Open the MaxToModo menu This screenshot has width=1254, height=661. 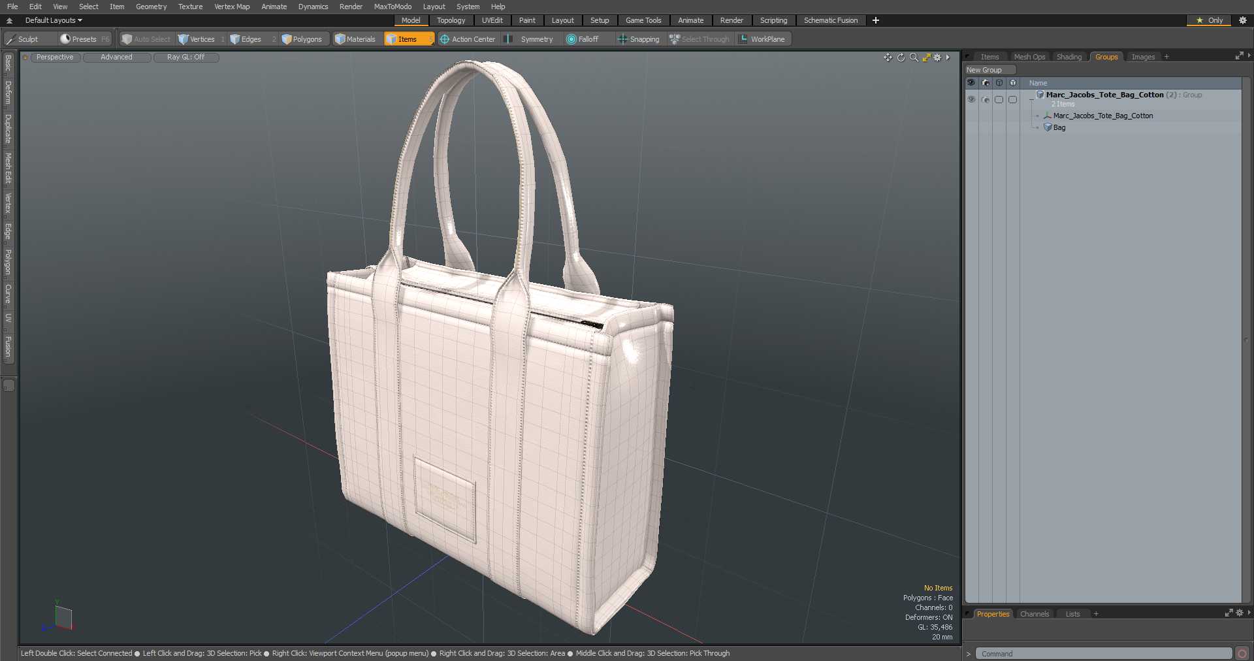pyautogui.click(x=393, y=7)
